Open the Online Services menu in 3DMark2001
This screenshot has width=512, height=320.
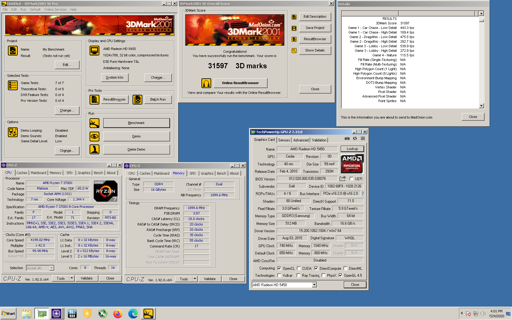click(x=55, y=9)
